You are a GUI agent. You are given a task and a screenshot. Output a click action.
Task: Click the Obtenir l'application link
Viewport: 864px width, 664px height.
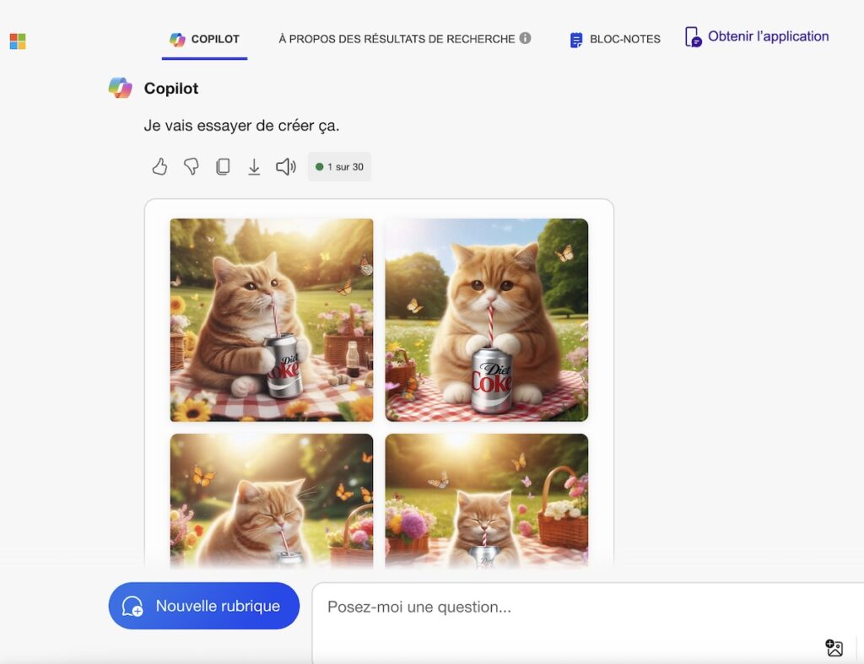[758, 36]
